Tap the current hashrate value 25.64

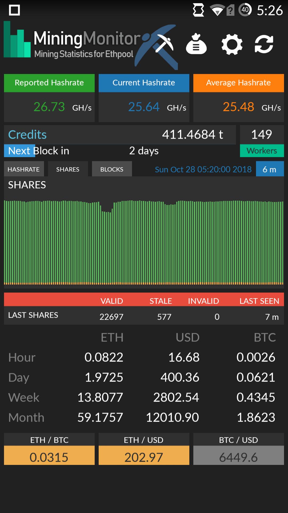pyautogui.click(x=144, y=107)
